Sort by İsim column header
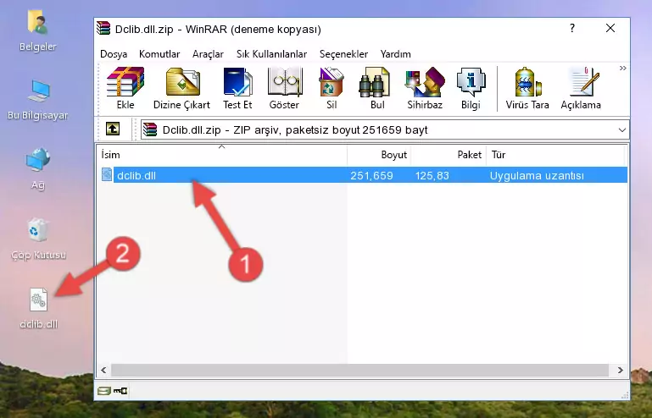Image resolution: width=652 pixels, height=418 pixels. pyautogui.click(x=222, y=155)
